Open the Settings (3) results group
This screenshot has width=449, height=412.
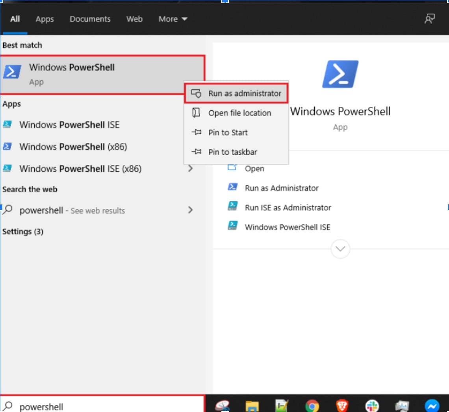point(23,232)
